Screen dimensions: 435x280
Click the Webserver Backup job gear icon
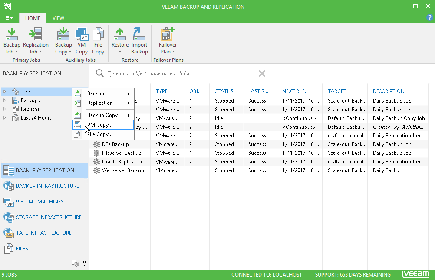pos(96,170)
